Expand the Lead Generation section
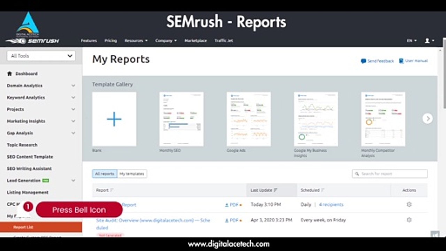The image size is (446, 251). (73, 180)
